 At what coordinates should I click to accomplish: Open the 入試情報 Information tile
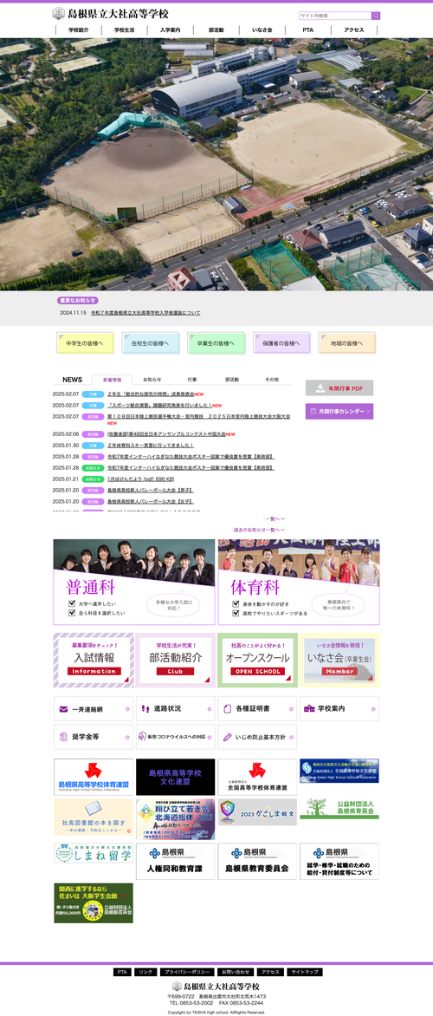point(94,660)
